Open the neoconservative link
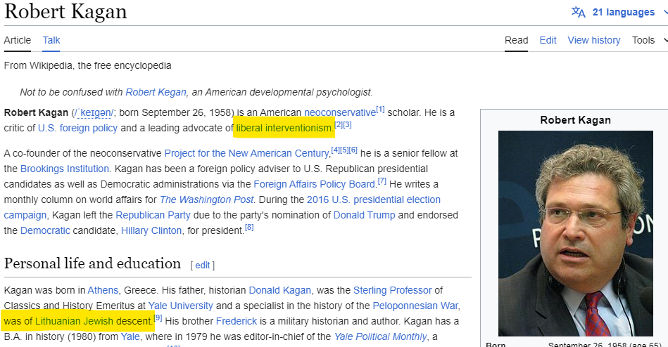 340,112
